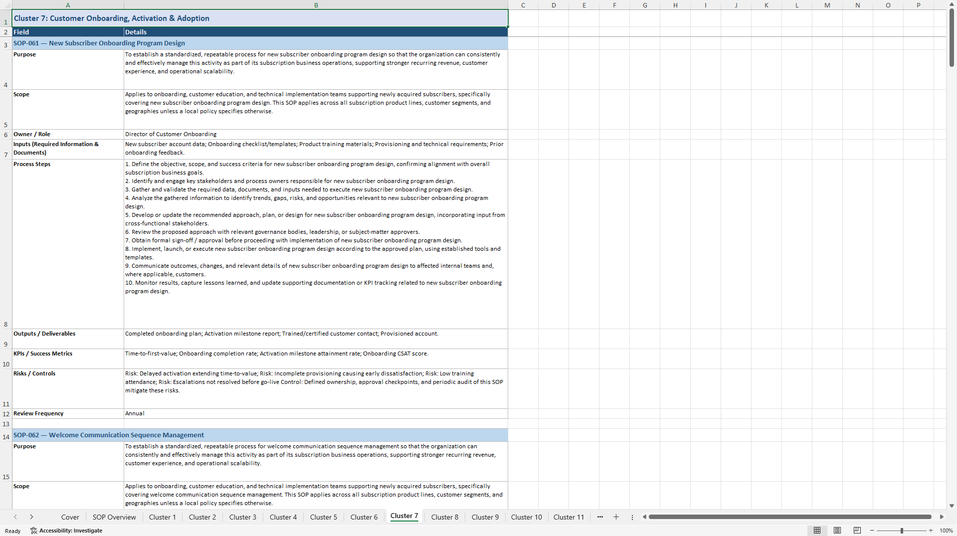Click the Ready status indicator

(12, 531)
